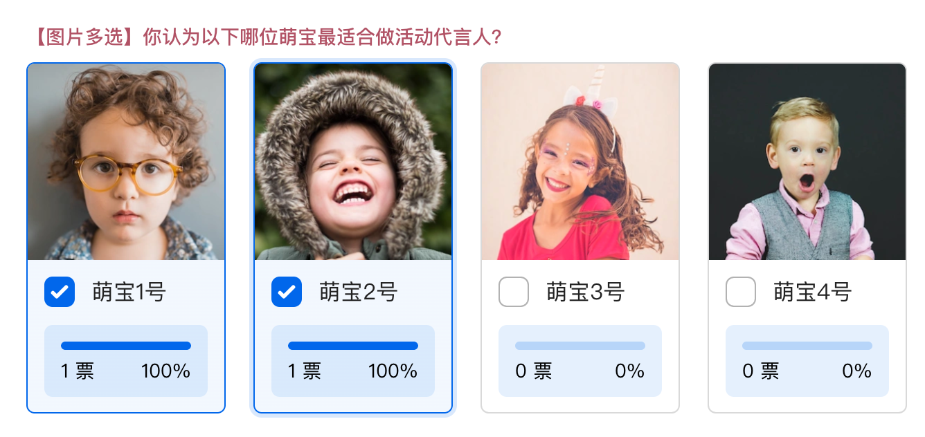
Task: Click photo of girl with unicorn headband
Action: point(580,162)
